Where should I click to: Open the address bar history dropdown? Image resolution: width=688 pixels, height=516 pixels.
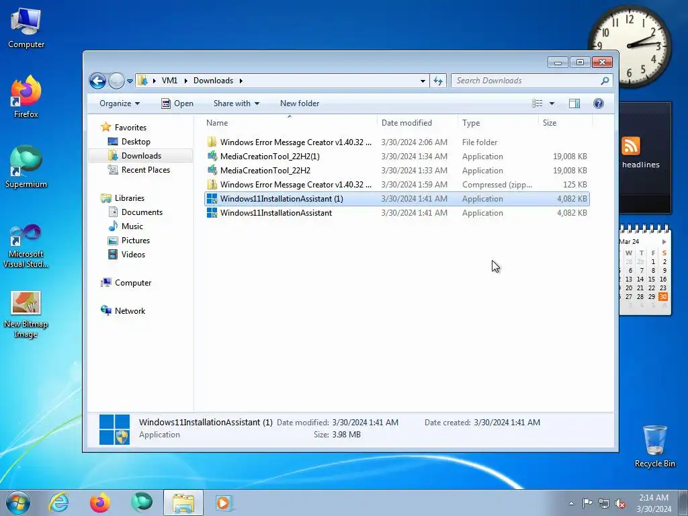(x=423, y=81)
